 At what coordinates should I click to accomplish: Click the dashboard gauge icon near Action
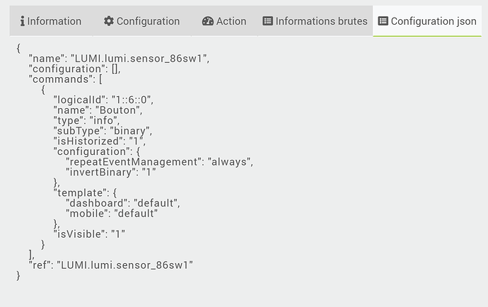coord(208,21)
